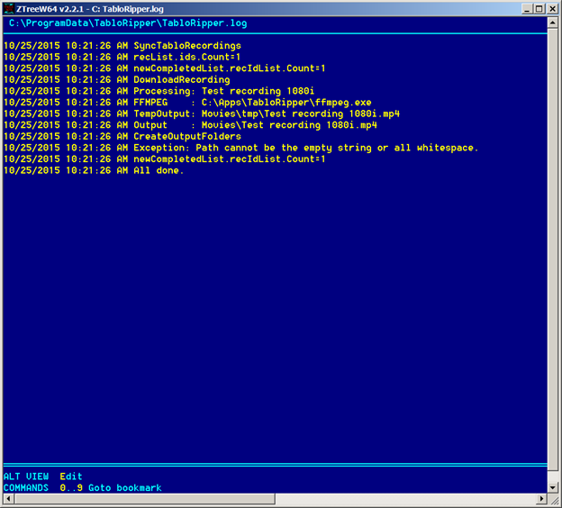Image resolution: width=562 pixels, height=508 pixels.
Task: Click the CreateOutputFolders log line
Action: (122, 137)
